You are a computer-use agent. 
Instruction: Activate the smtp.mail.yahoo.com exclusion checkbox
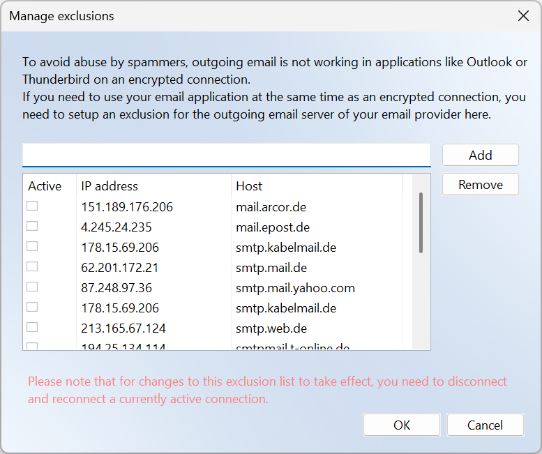tap(32, 287)
